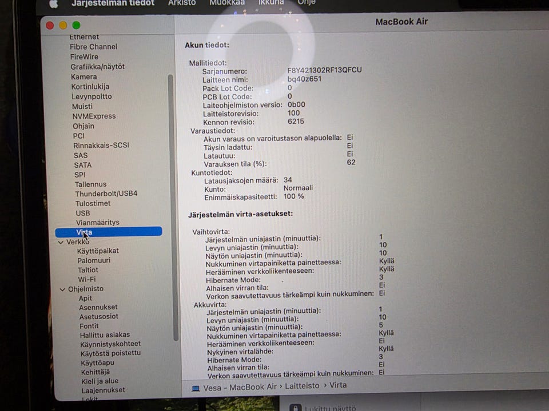Select Kamera in the sidebar
Image resolution: width=549 pixels, height=411 pixels.
point(83,77)
